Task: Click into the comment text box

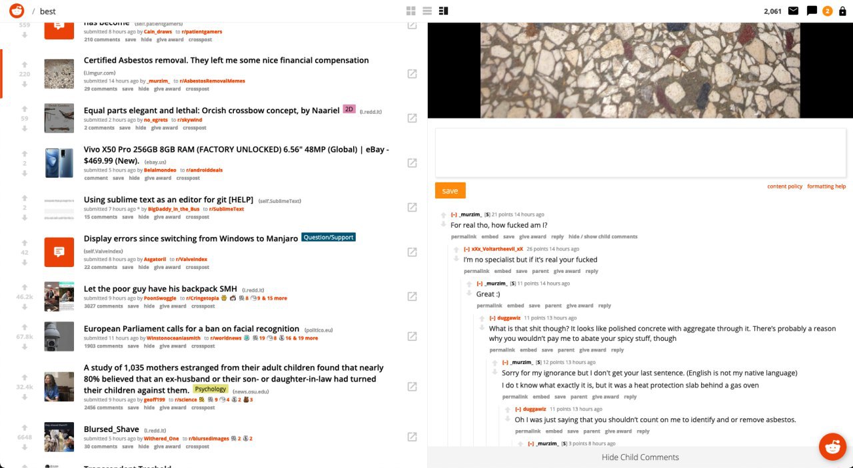Action: [x=640, y=152]
